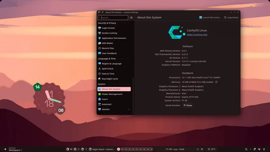
Task: Open Login Screen settings
Action: pyautogui.click(x=114, y=28)
